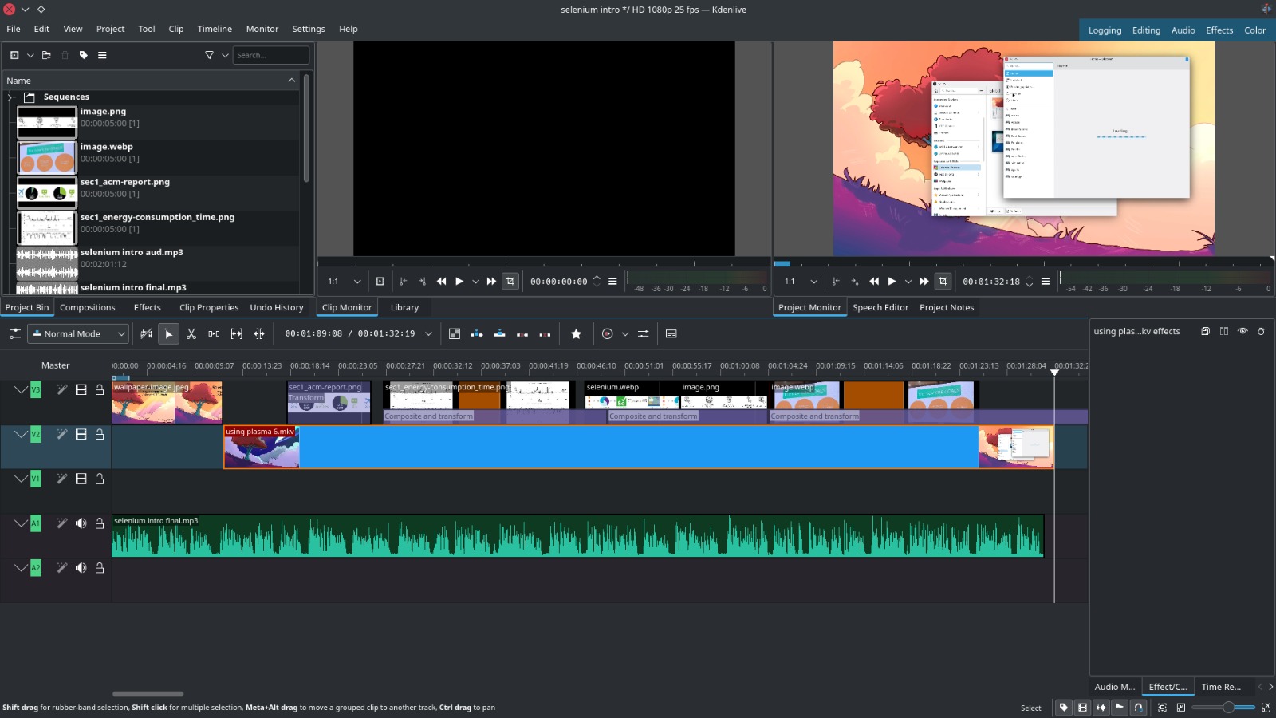Mute audio track A2
This screenshot has height=718, width=1276.
[x=81, y=568]
